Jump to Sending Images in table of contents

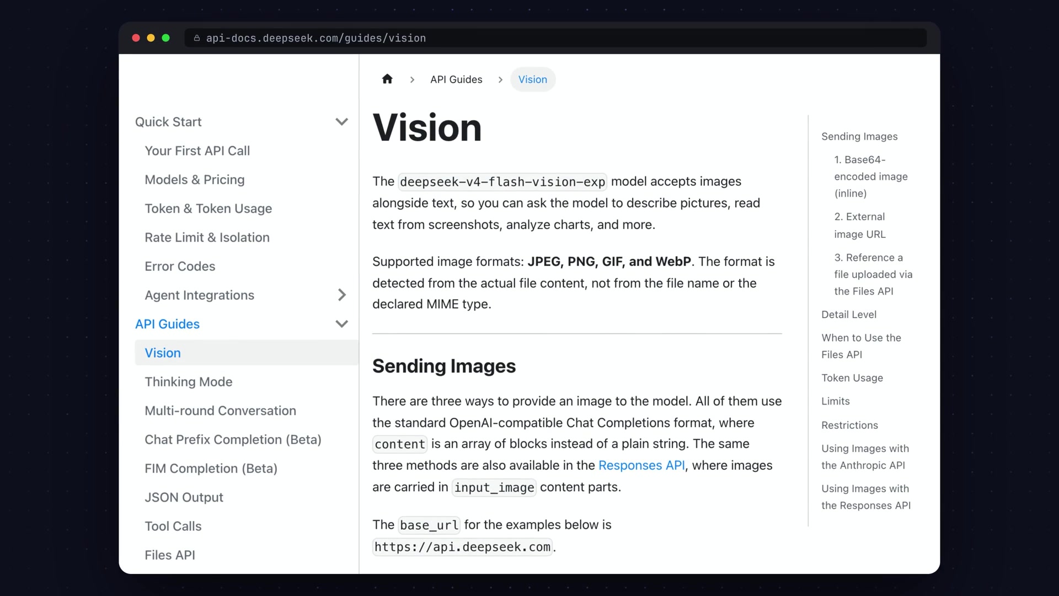[x=859, y=136]
